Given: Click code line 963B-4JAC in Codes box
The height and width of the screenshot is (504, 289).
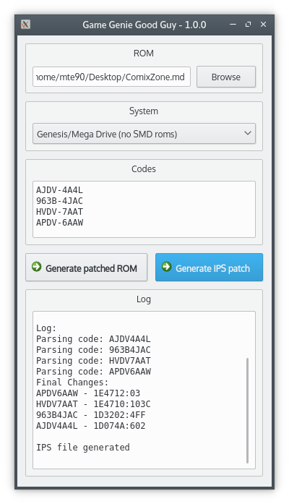Looking at the screenshot, I should click(59, 201).
